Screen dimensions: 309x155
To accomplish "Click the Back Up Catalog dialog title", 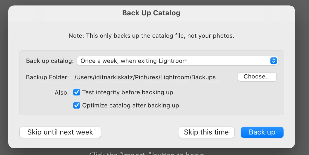I will click(x=151, y=13).
